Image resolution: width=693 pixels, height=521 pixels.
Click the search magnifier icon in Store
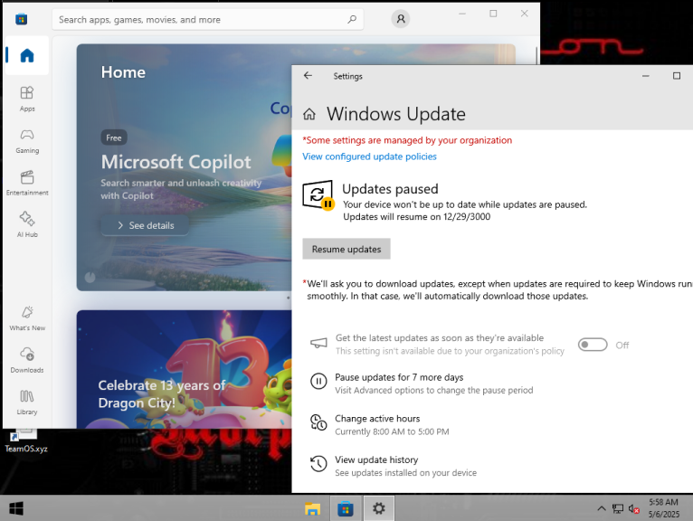(x=352, y=19)
